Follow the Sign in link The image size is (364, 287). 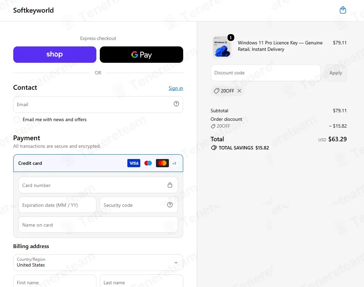pos(176,88)
